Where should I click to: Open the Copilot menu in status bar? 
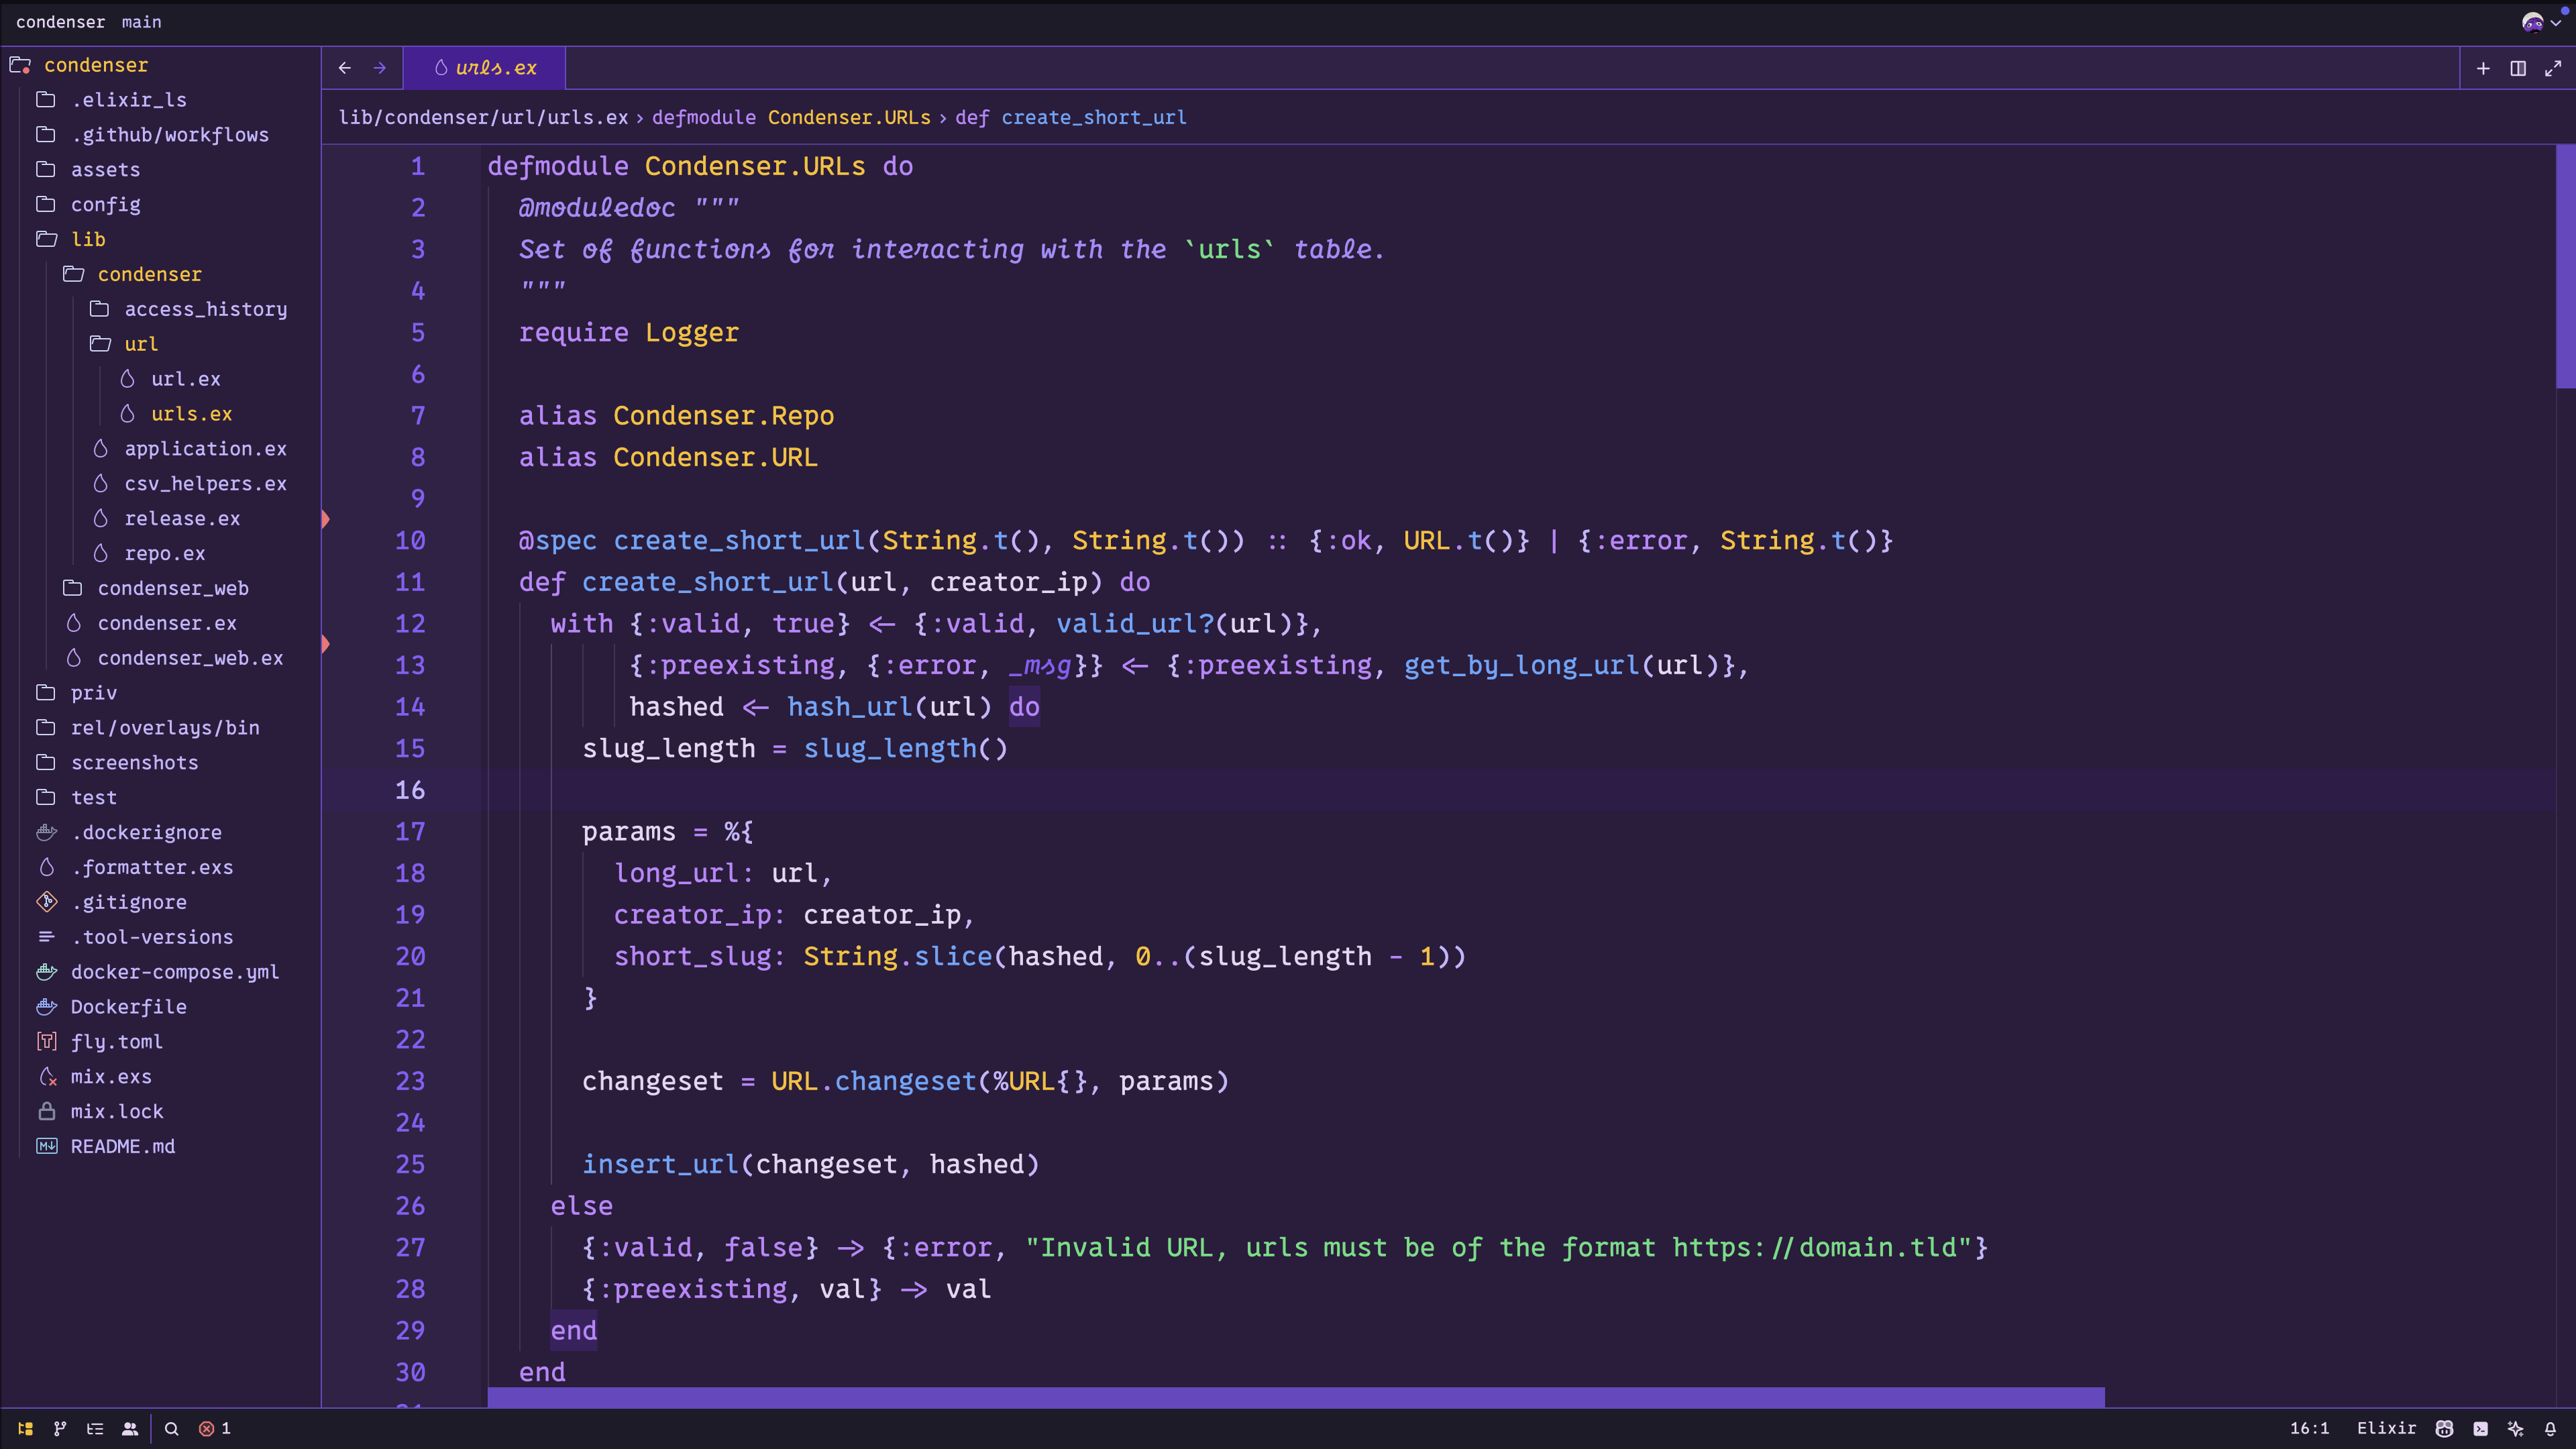click(2444, 1429)
